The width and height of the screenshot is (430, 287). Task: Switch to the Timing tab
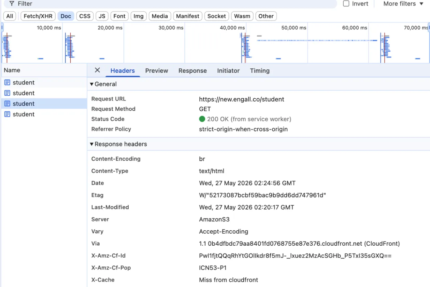click(x=260, y=71)
